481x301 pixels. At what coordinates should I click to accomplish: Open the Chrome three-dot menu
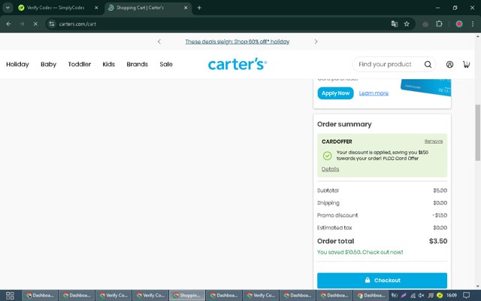[x=473, y=24]
